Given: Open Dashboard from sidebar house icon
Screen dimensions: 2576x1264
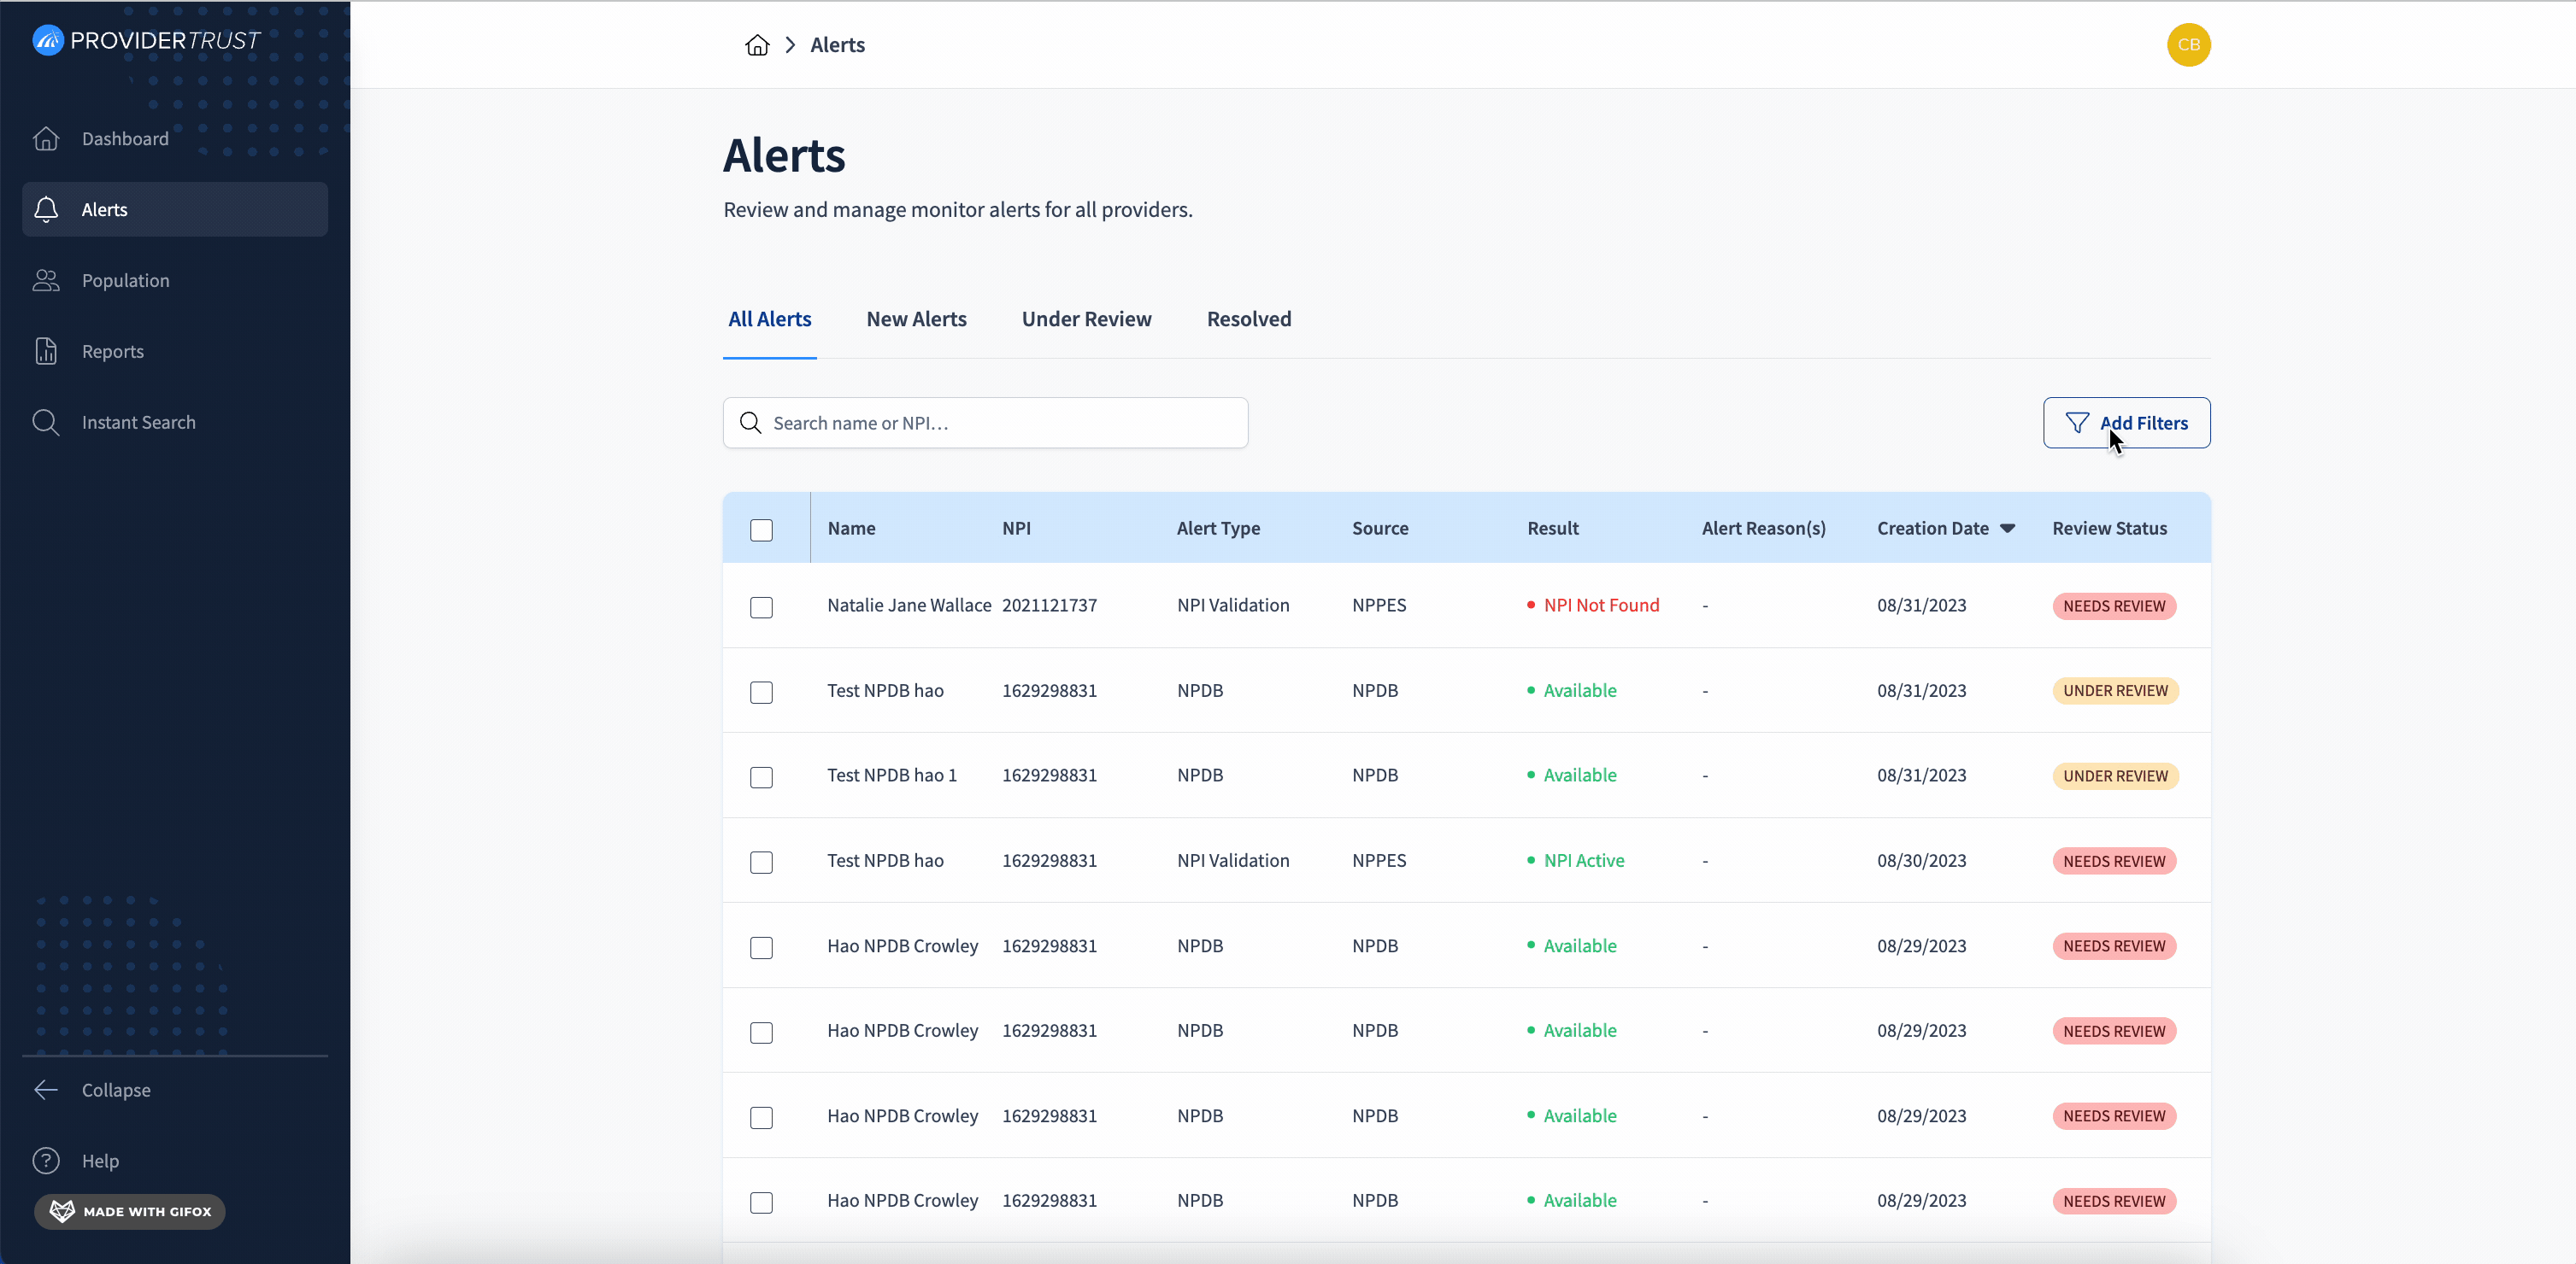Looking at the screenshot, I should (46, 139).
